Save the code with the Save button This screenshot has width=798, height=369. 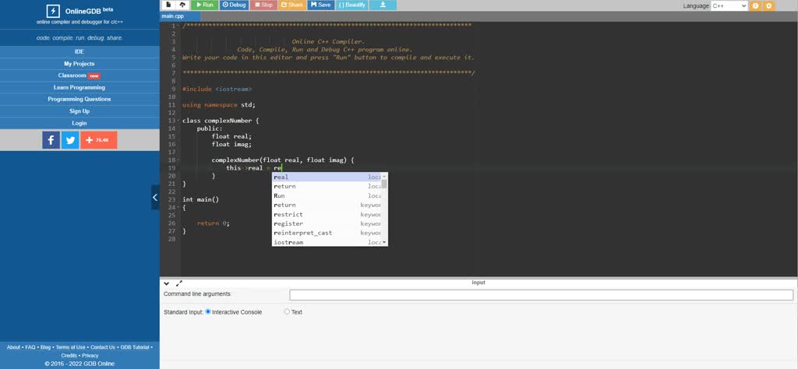click(x=321, y=5)
